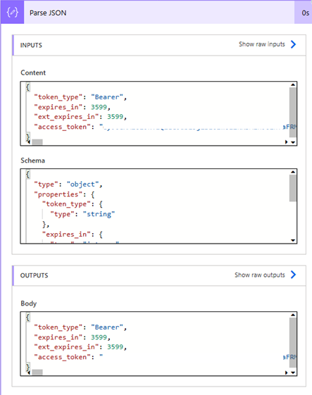Screen dimensions: 312x395
Task: Expand raw inputs with blue chevron
Action: coord(293,44)
